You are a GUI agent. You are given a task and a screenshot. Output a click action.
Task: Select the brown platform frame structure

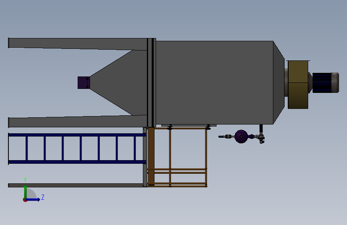point(177,157)
